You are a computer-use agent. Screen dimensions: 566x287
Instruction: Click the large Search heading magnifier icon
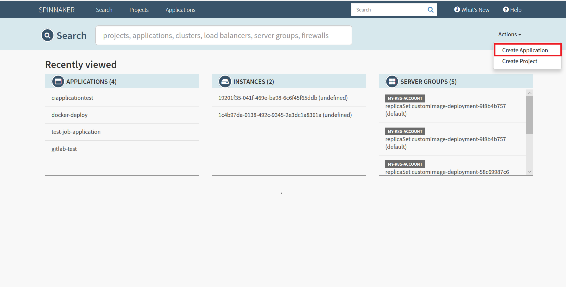(x=48, y=35)
